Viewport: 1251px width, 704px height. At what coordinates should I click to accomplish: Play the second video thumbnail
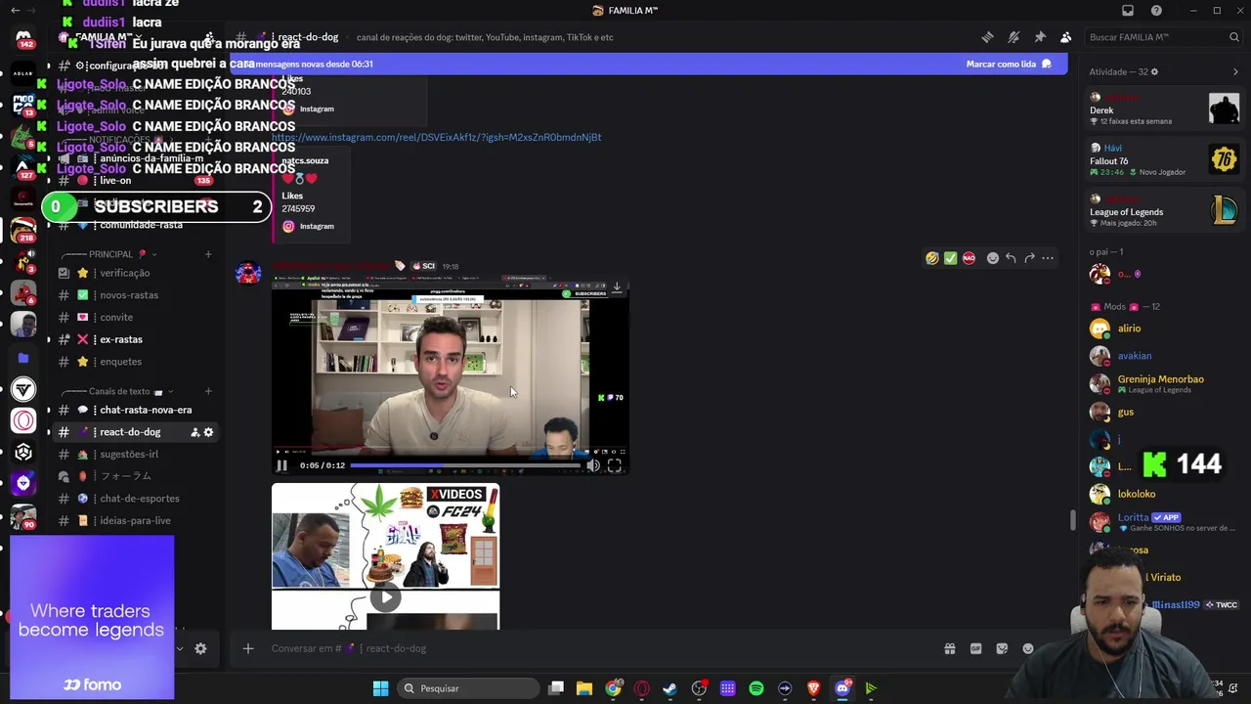pyautogui.click(x=385, y=597)
